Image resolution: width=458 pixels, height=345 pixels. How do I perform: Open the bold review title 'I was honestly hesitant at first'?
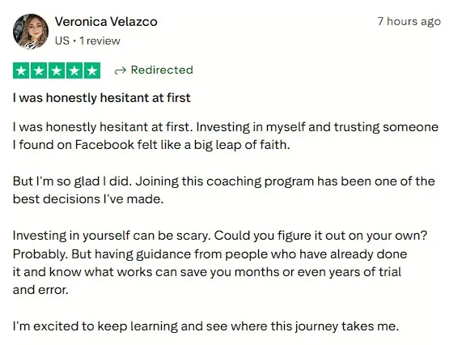tap(102, 97)
